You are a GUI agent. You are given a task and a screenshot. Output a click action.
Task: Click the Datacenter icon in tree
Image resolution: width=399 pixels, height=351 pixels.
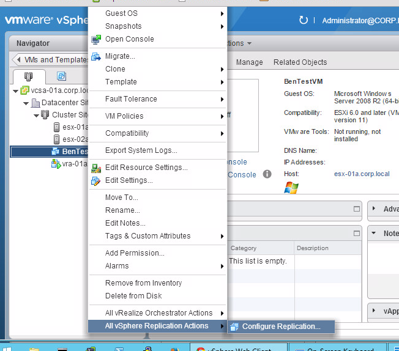point(35,103)
